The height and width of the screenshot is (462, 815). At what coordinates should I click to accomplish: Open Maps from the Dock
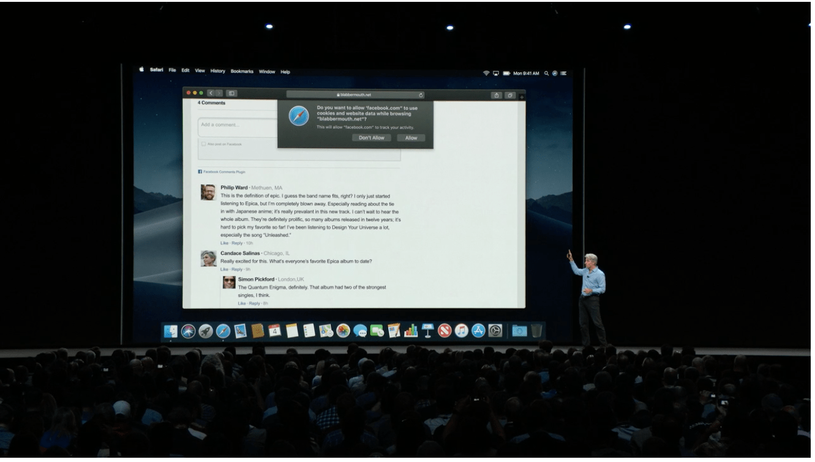pos(325,330)
